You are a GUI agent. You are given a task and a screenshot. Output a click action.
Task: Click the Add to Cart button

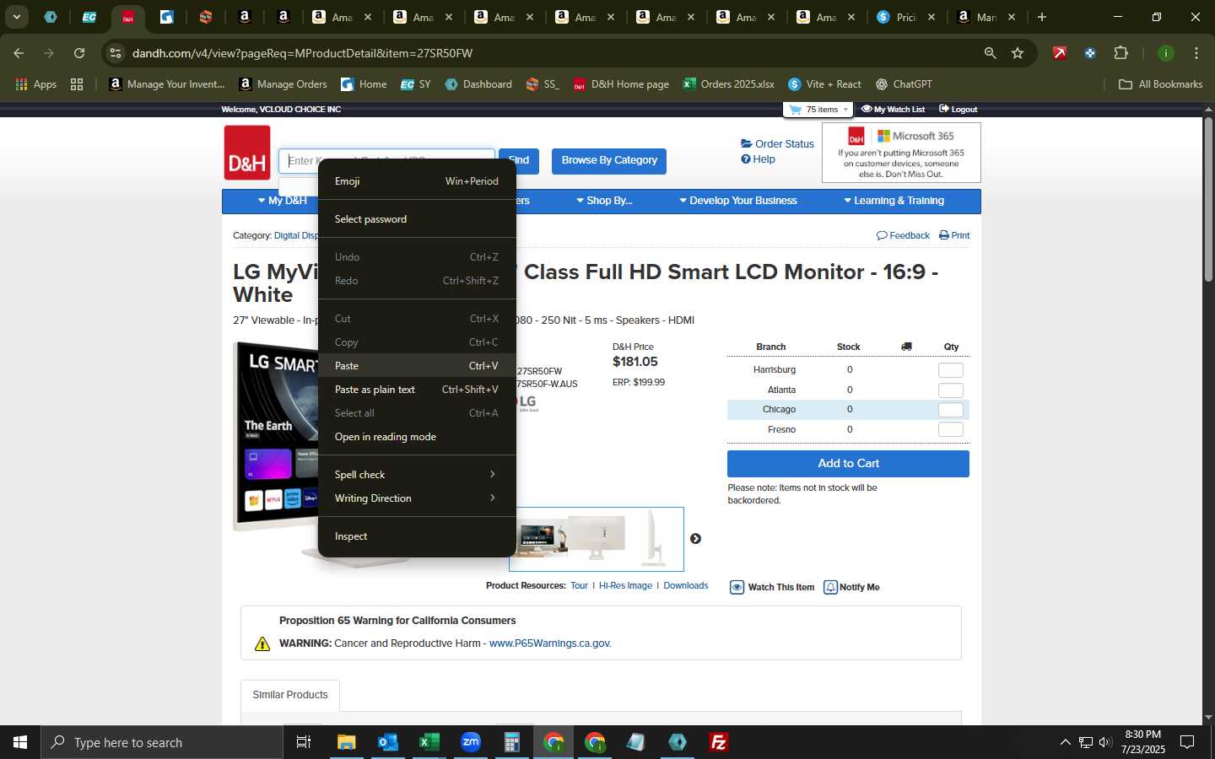[x=848, y=464]
